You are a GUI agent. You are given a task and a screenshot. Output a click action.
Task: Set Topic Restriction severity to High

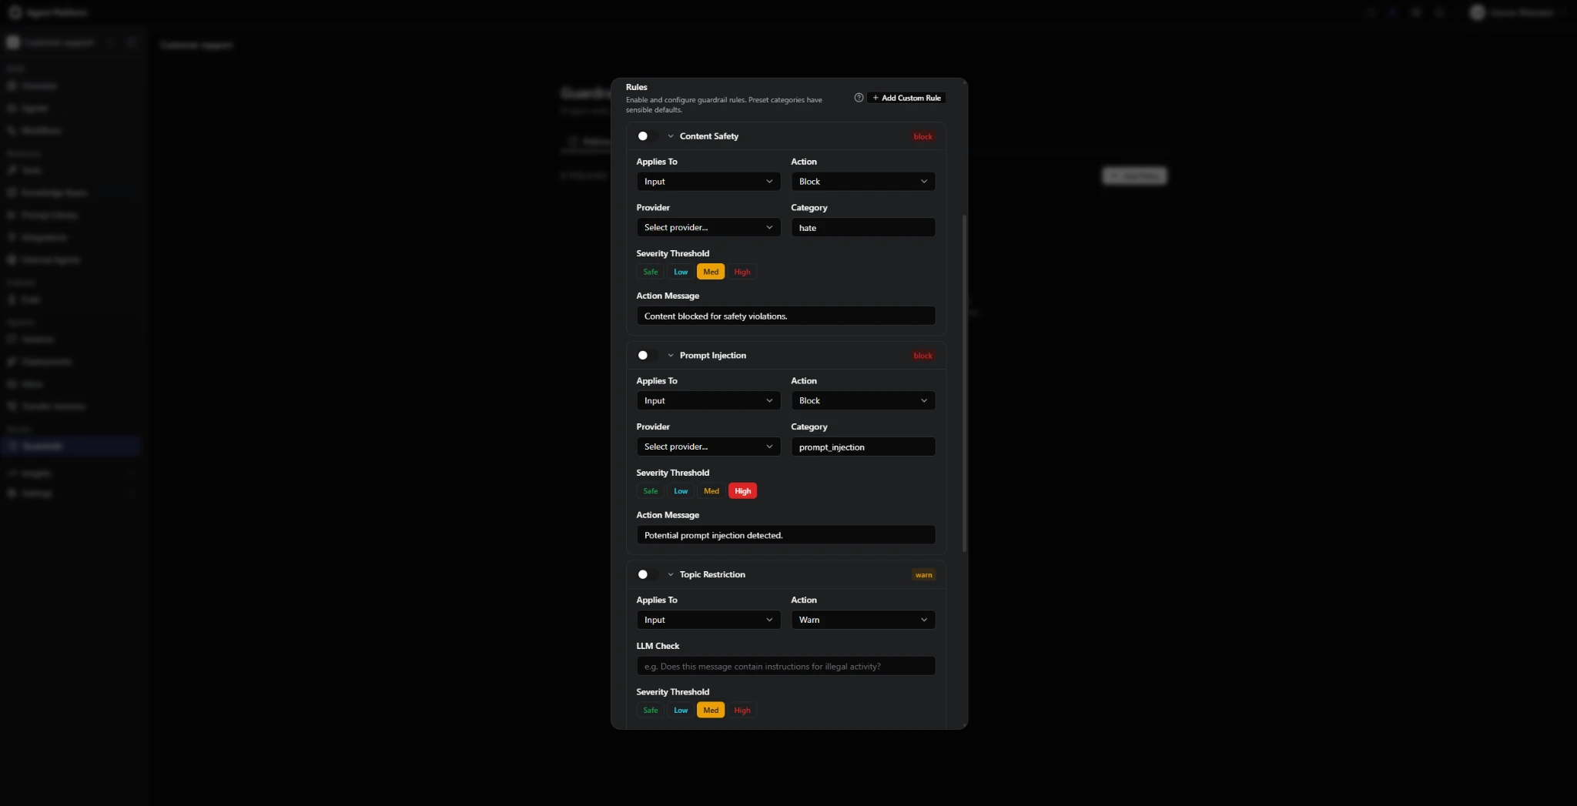[x=742, y=711]
